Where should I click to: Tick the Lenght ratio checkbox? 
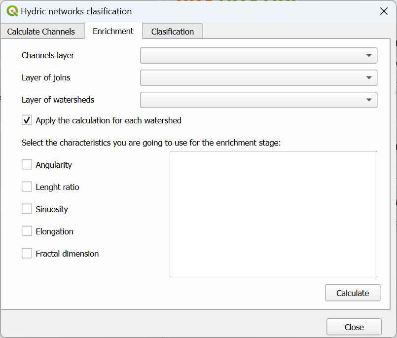click(x=27, y=187)
